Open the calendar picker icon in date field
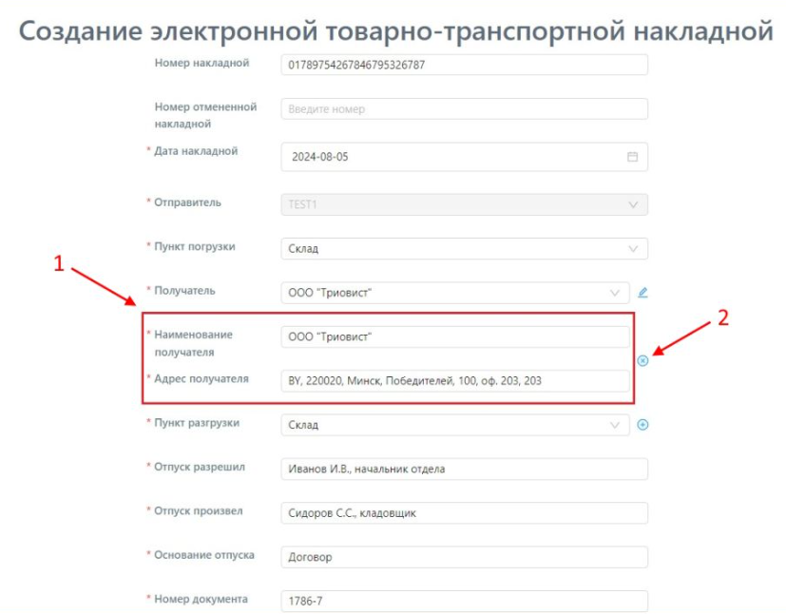The width and height of the screenshot is (786, 614). pyautogui.click(x=632, y=157)
